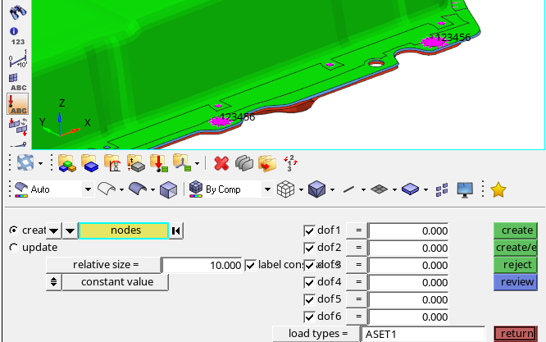Toggle the label constraints checkbox
This screenshot has height=342, width=546.
(x=250, y=265)
